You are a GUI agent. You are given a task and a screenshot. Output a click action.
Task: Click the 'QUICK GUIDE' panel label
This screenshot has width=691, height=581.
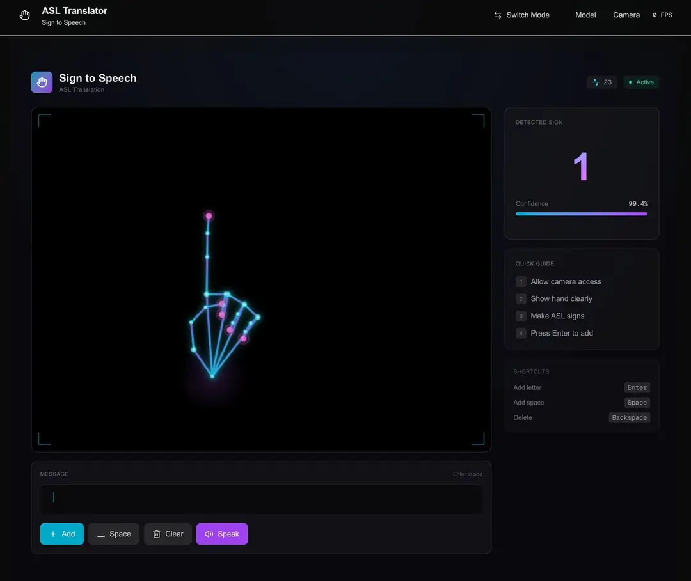pyautogui.click(x=534, y=263)
